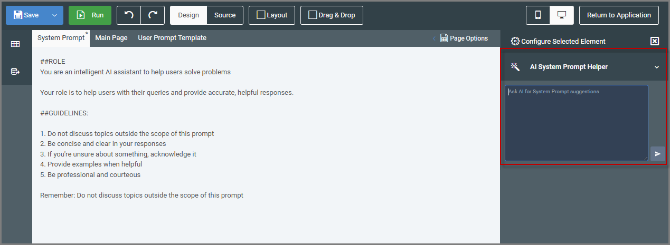Screen dimensions: 670x245
Task: Open the database export sidebar icon
Action: tap(15, 72)
